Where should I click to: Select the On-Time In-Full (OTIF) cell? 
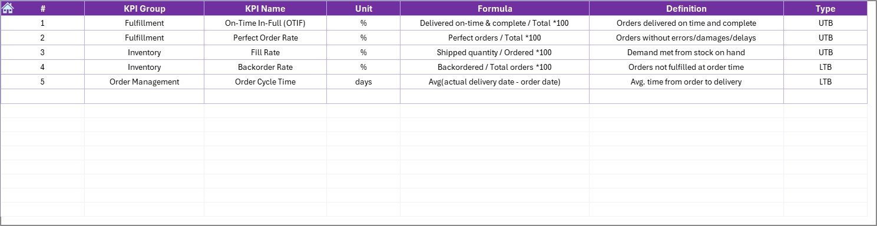pyautogui.click(x=265, y=23)
